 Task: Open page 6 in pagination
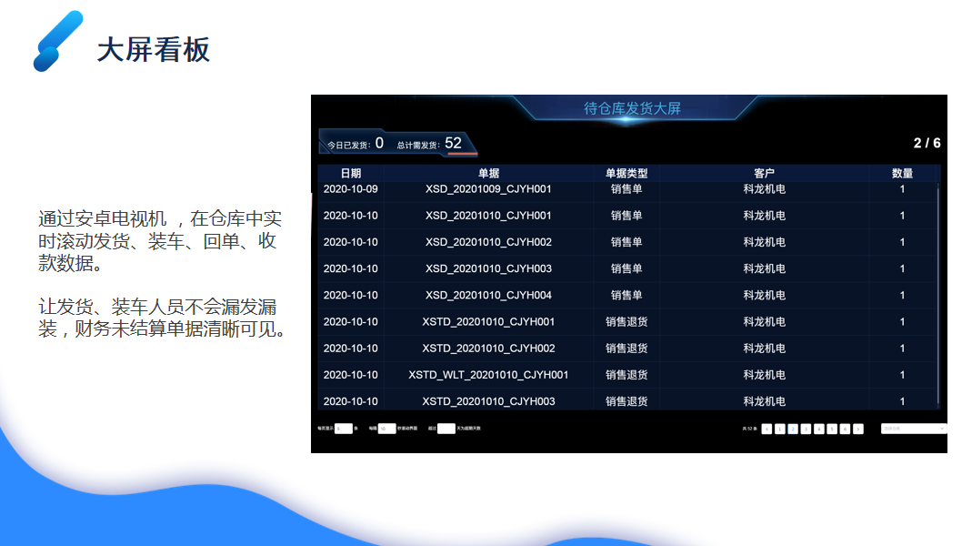[845, 429]
